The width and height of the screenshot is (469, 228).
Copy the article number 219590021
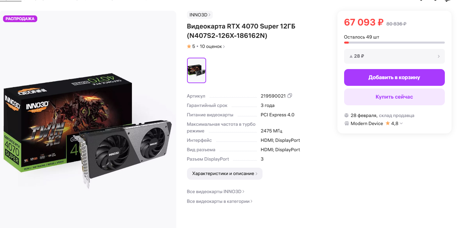(x=290, y=96)
